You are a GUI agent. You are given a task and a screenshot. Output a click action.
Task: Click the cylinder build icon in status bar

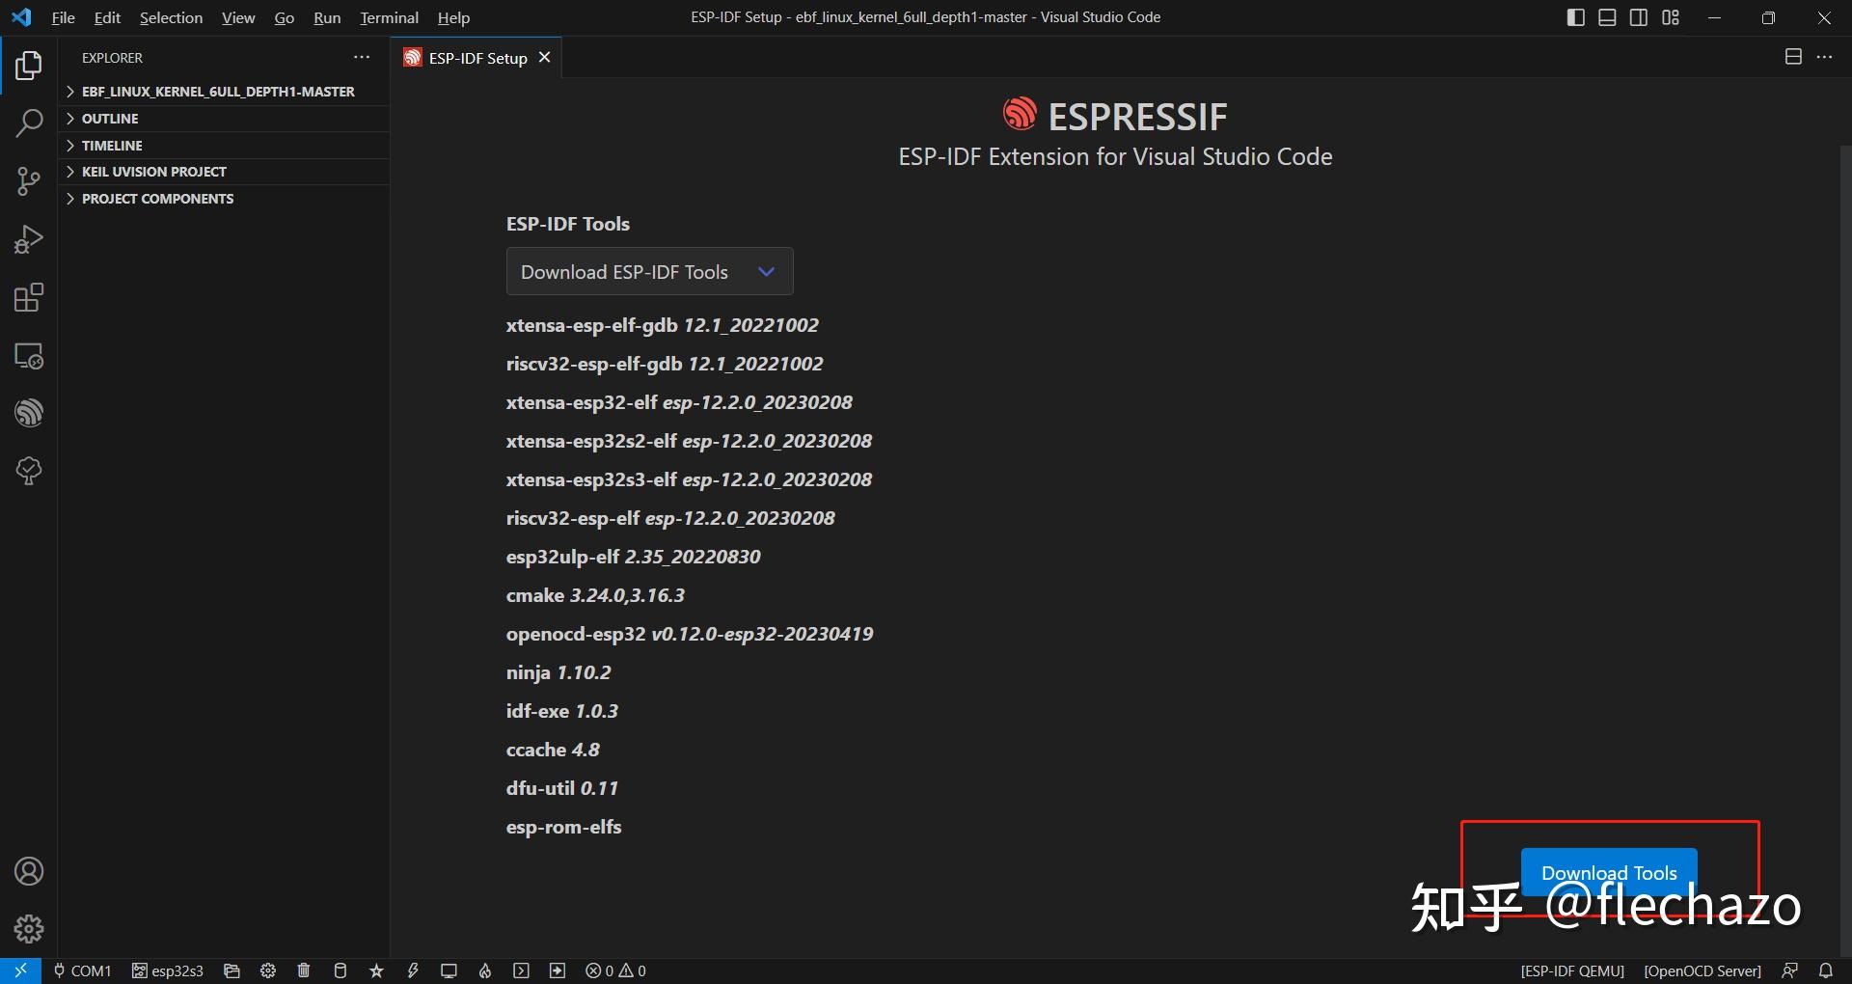tap(340, 970)
